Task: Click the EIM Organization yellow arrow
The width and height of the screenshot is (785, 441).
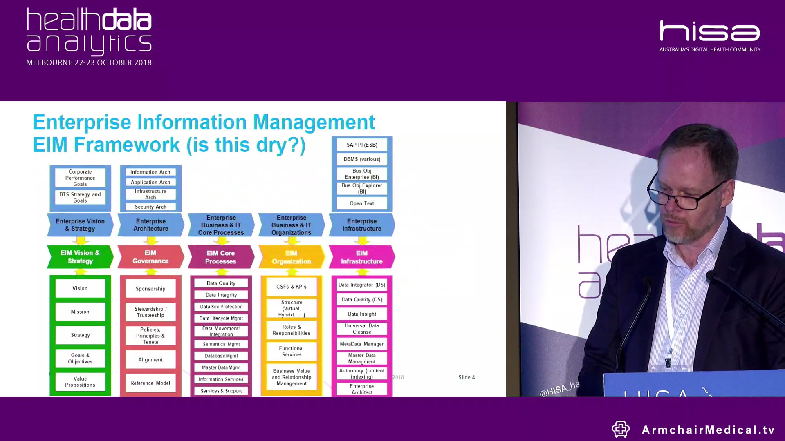Action: (291, 256)
